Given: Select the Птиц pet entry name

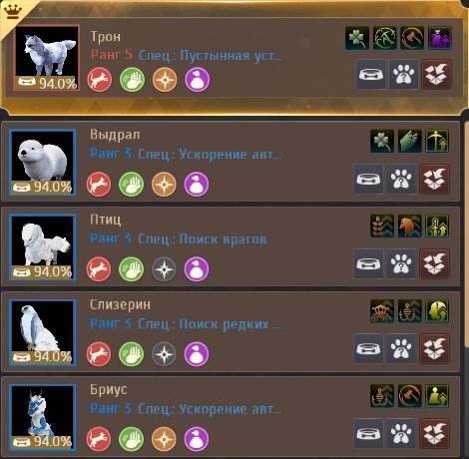Looking at the screenshot, I should coord(106,220).
